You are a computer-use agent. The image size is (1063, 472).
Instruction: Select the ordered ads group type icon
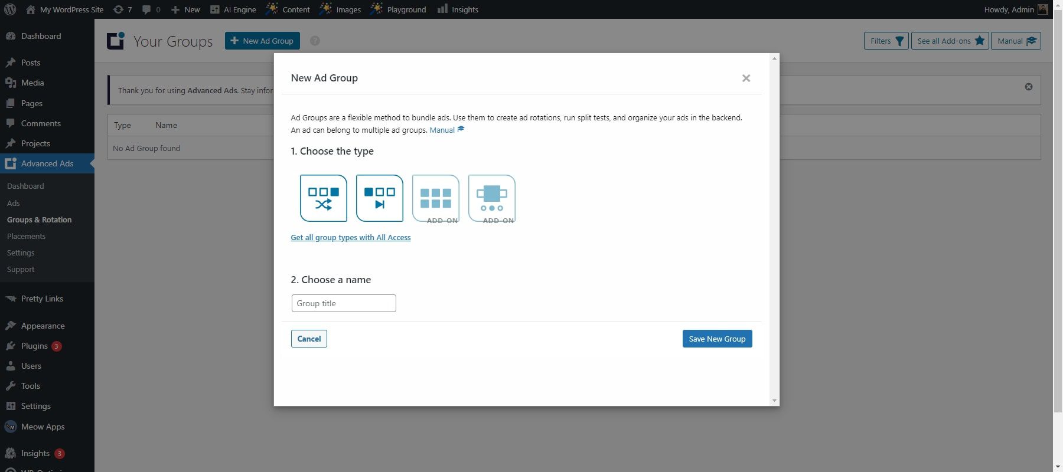pyautogui.click(x=380, y=198)
